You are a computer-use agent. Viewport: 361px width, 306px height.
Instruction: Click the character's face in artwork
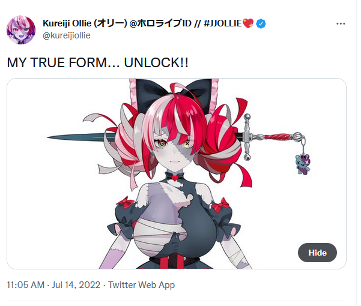pyautogui.click(x=175, y=151)
